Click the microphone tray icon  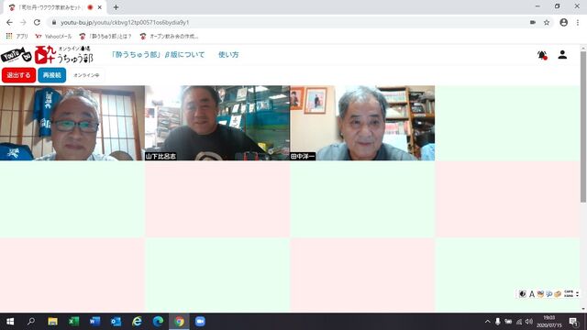(x=497, y=322)
